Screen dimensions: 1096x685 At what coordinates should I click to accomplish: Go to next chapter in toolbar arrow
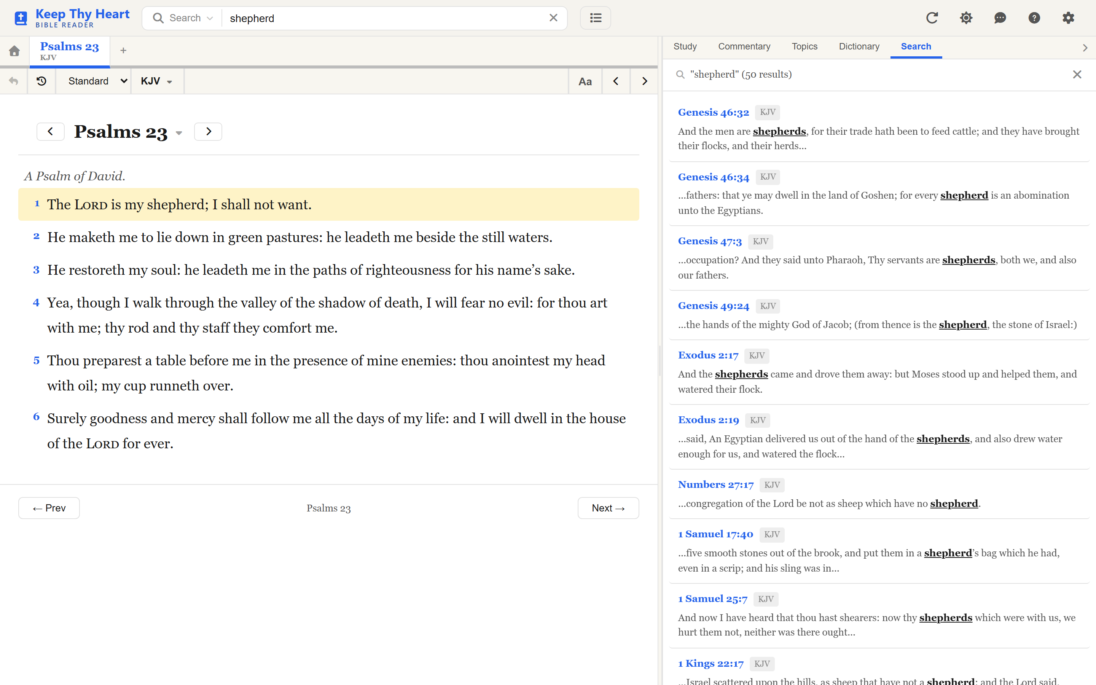click(x=644, y=81)
